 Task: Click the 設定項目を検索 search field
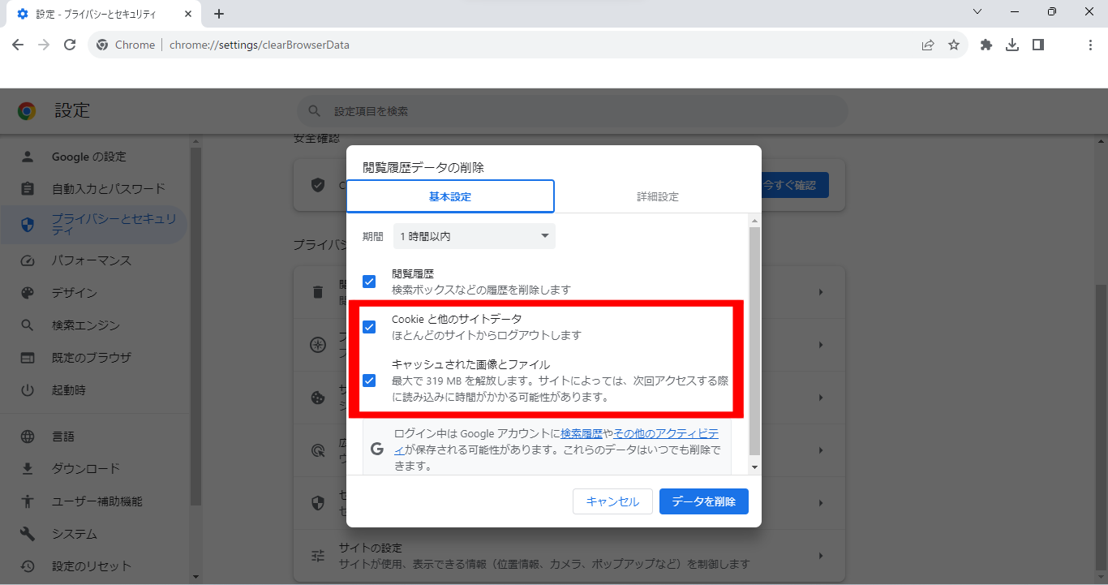click(568, 110)
